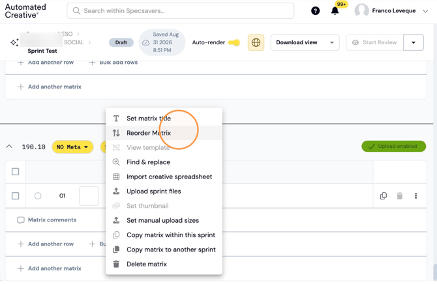437x284 pixels.
Task: Choose Import creative spreadsheet
Action: click(164, 177)
